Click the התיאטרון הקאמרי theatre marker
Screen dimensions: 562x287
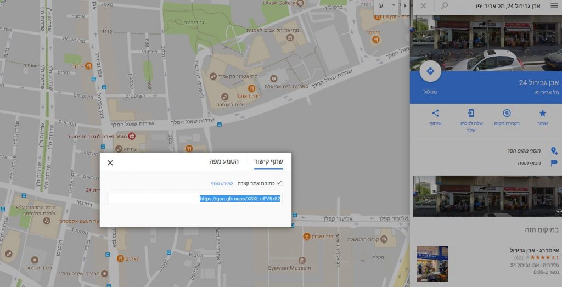coord(213,76)
